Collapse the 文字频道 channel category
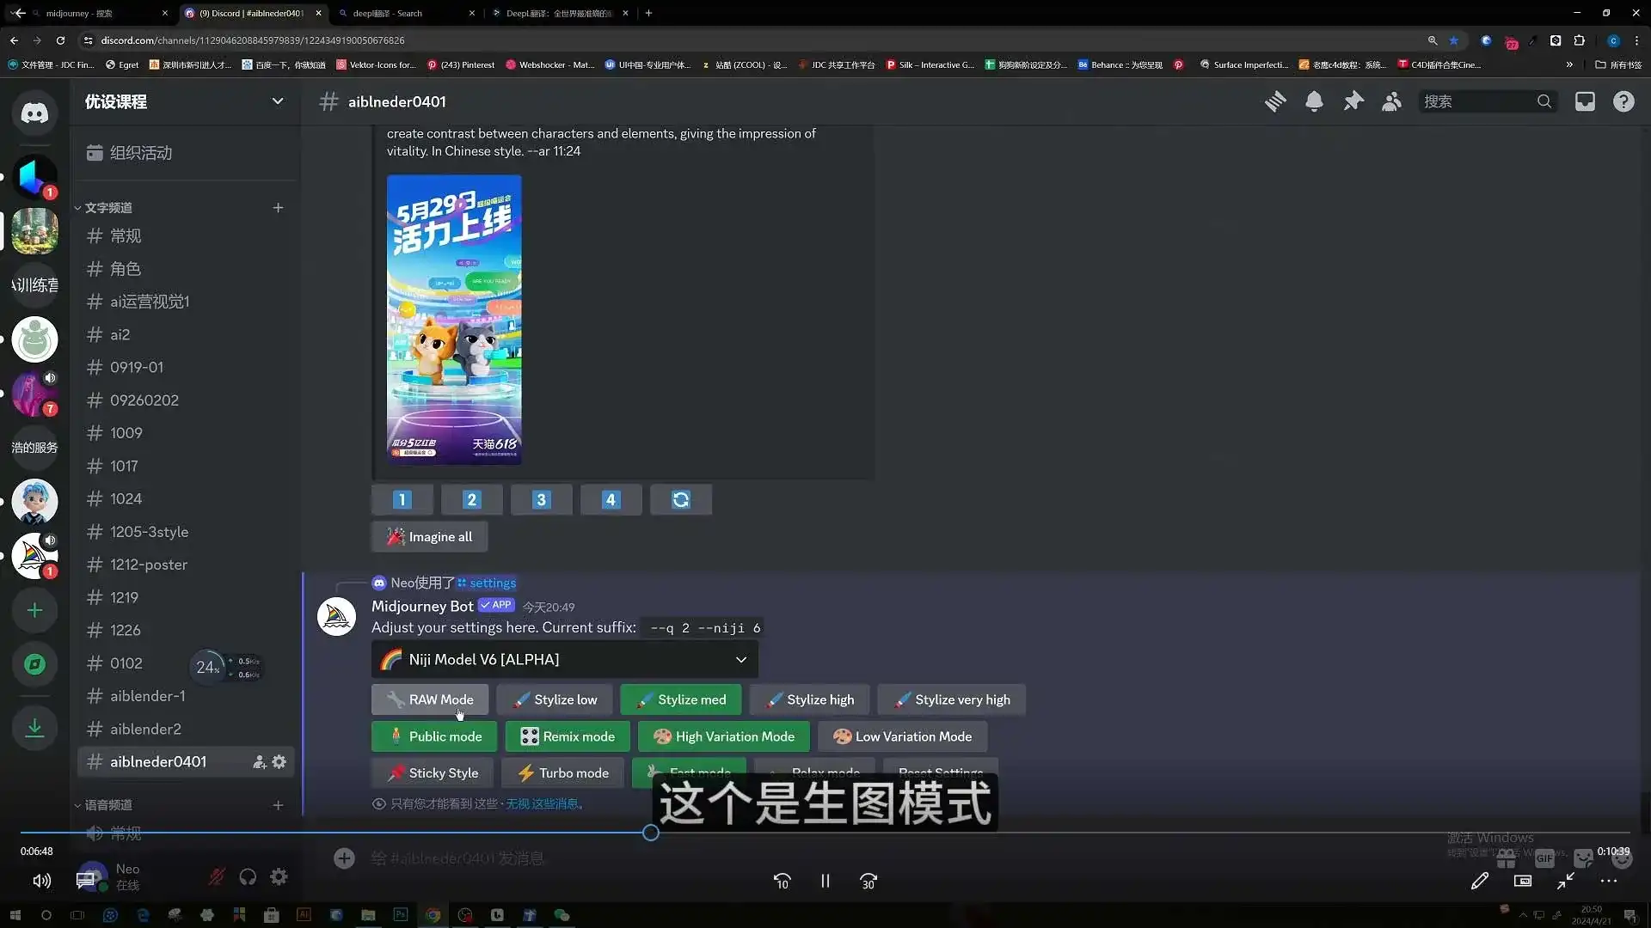Screen dimensions: 1651x928 (x=106, y=207)
